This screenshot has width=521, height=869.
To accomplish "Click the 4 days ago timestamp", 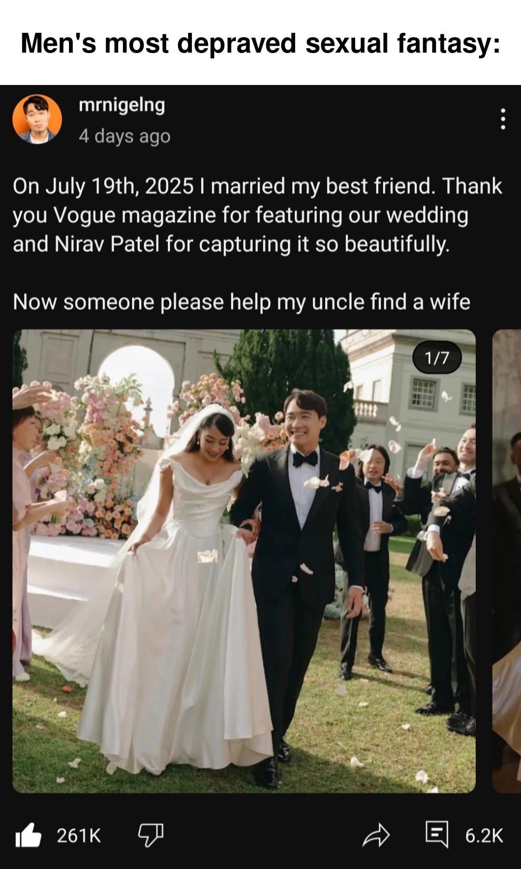I will click(124, 136).
